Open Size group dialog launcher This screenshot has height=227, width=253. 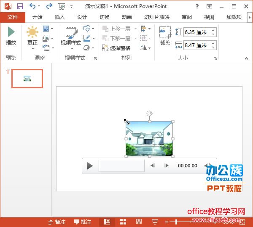click(215, 58)
